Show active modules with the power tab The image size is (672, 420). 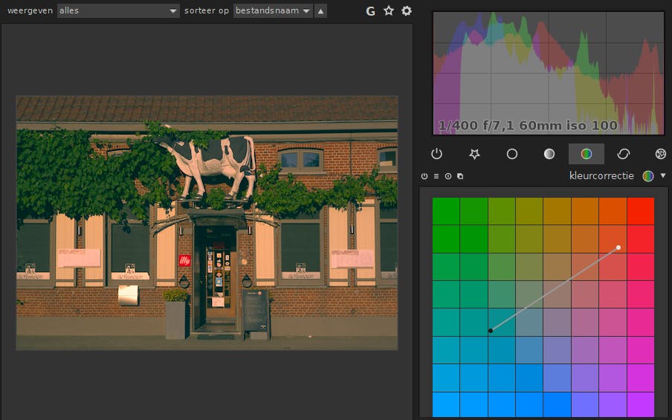pyautogui.click(x=436, y=154)
